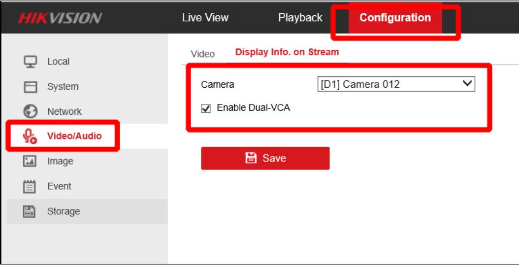
Task: Toggle the Enable Dual-VCA checkbox
Action: (x=206, y=108)
